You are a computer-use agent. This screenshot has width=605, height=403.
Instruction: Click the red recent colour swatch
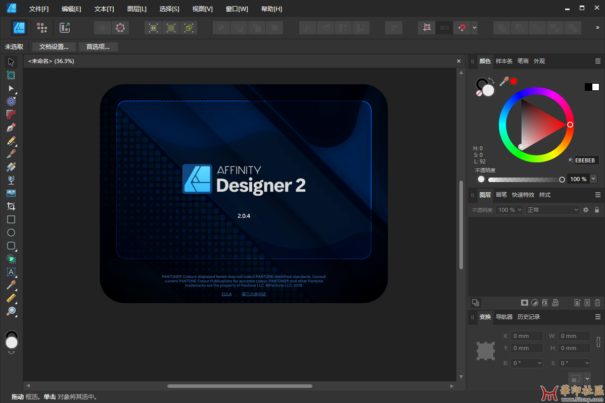(514, 81)
